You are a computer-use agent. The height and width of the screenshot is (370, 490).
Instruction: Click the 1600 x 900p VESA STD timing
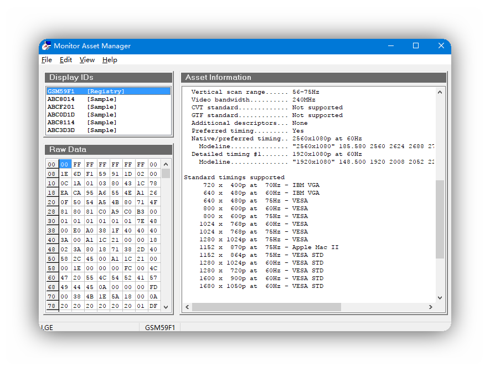click(x=261, y=278)
